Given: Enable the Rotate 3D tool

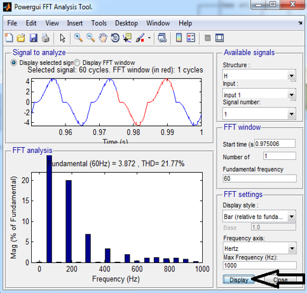Looking at the screenshot, I should 115,38.
